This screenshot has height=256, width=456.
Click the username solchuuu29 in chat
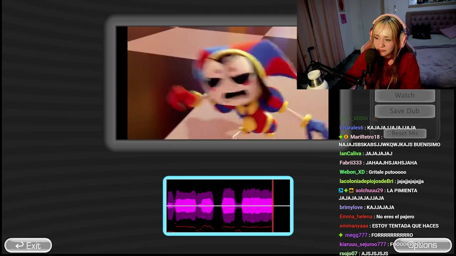tap(369, 191)
